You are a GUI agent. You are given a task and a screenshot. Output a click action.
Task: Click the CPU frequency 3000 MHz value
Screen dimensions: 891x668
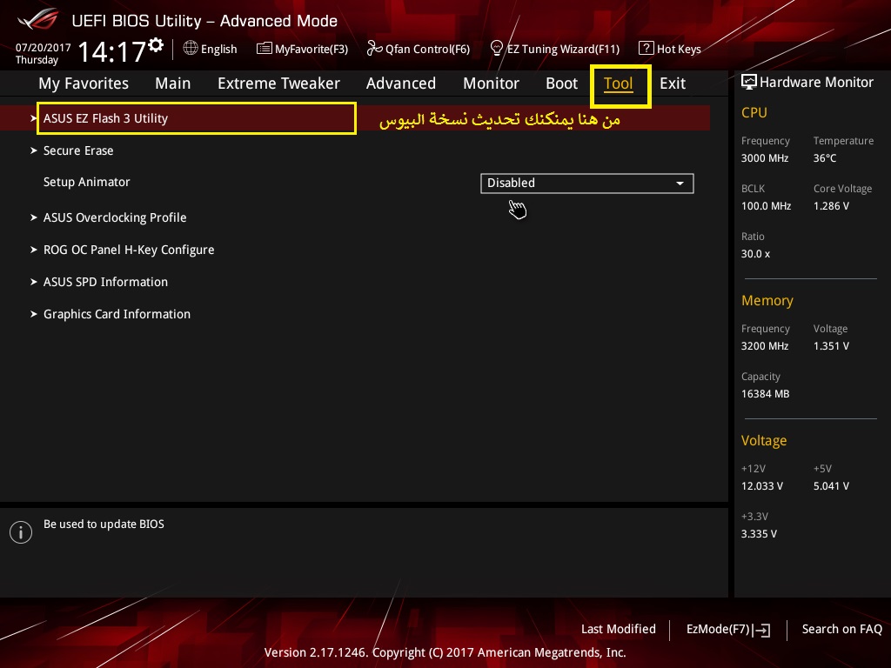click(765, 158)
